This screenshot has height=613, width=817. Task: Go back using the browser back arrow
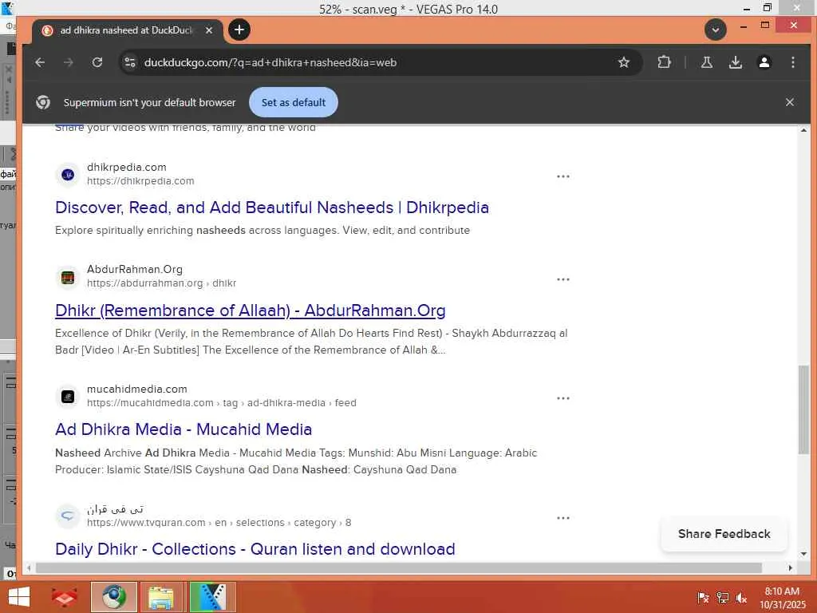40,62
